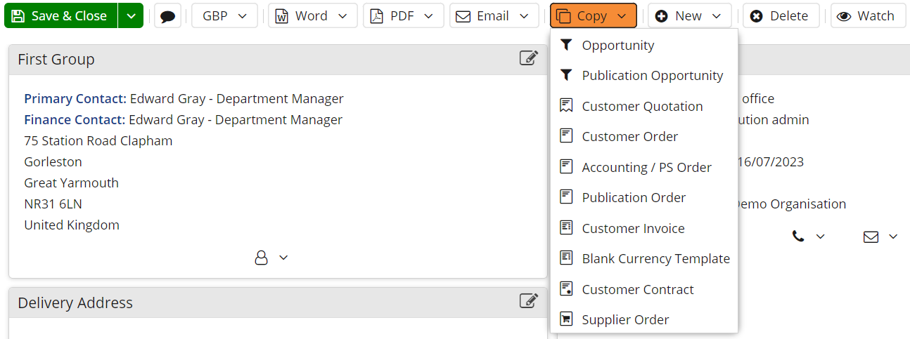
Task: Expand the arrow next to Save & Close
Action: point(130,16)
